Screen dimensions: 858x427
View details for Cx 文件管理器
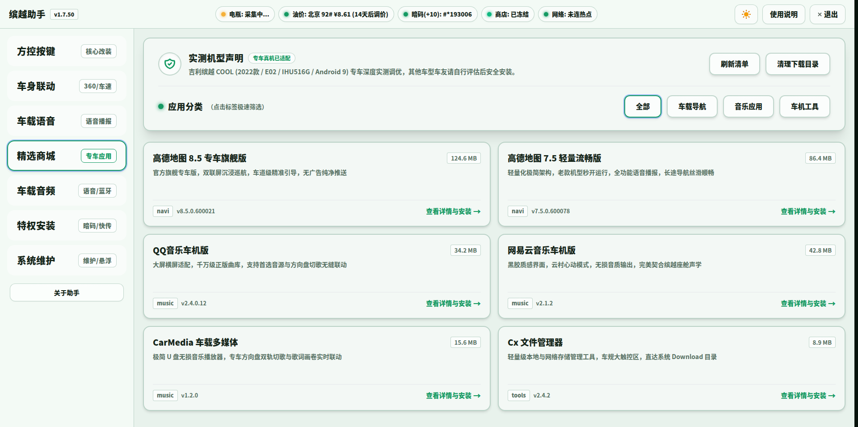(808, 396)
